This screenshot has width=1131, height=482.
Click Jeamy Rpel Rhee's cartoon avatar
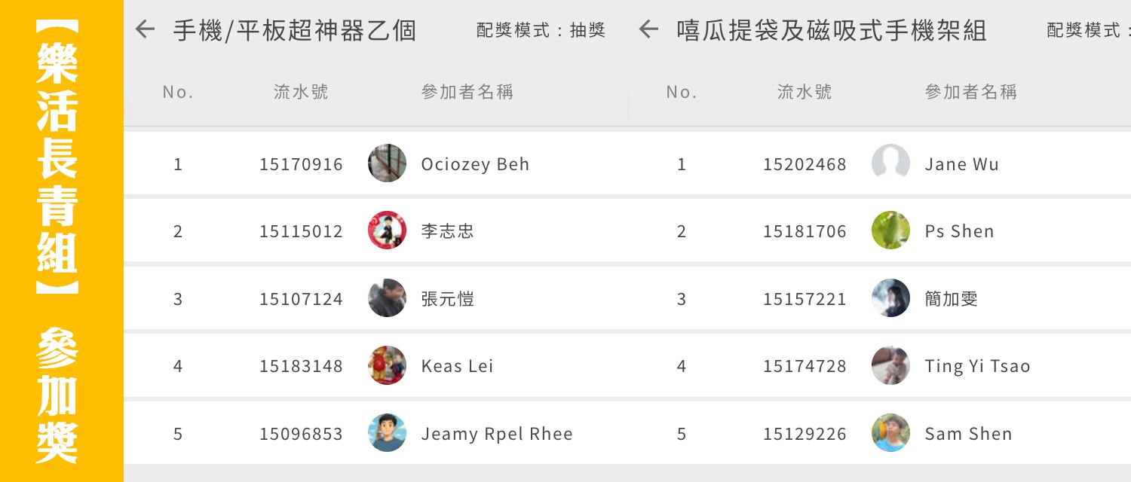click(387, 433)
